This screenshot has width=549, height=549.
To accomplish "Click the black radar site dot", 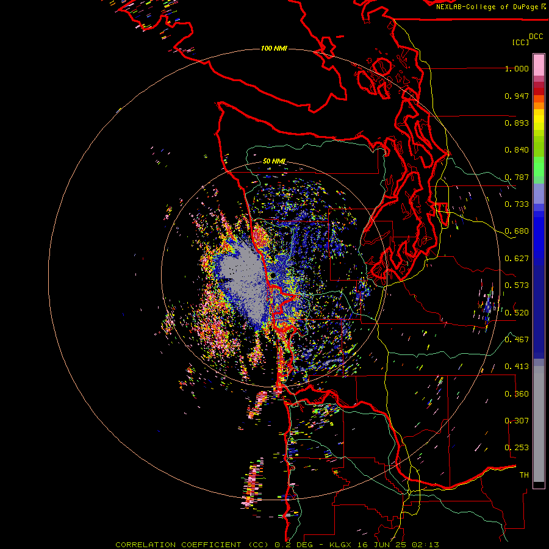I will coord(272,276).
